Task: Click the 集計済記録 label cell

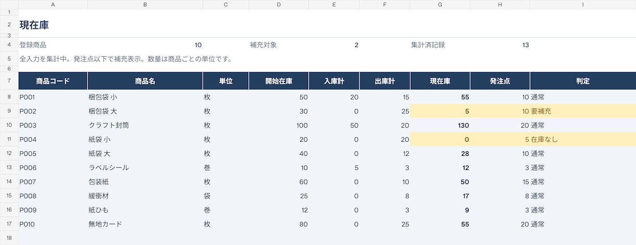Action: 428,45
